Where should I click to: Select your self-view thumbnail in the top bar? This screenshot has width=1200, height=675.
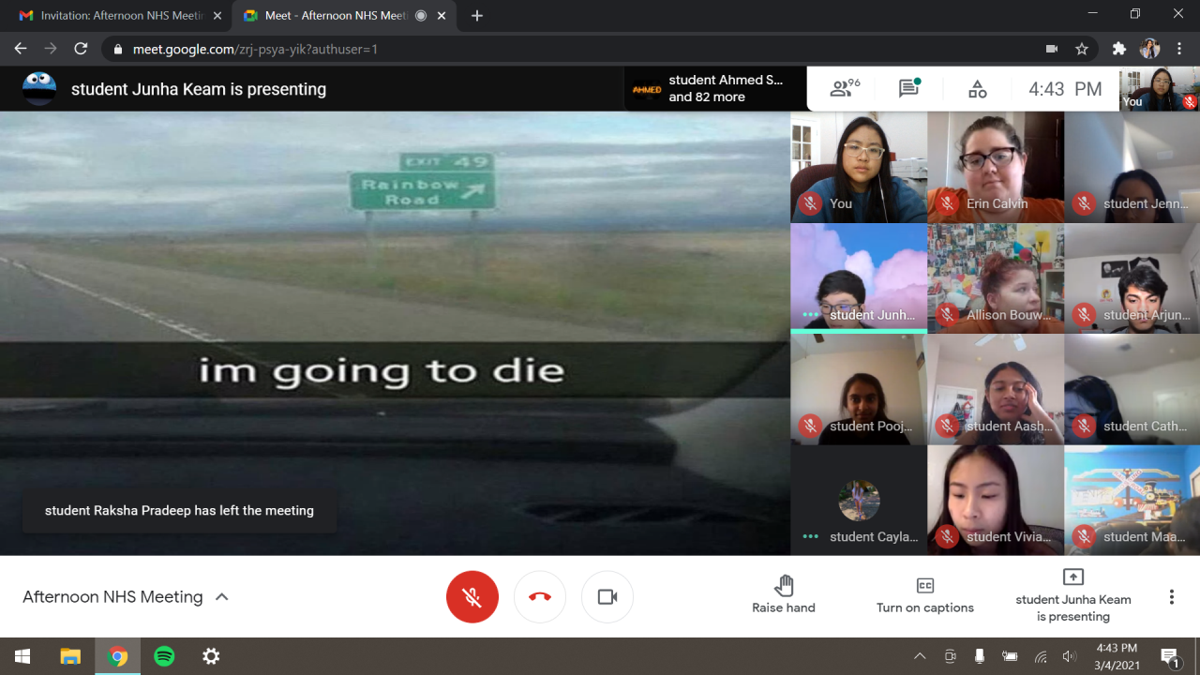[x=1160, y=90]
